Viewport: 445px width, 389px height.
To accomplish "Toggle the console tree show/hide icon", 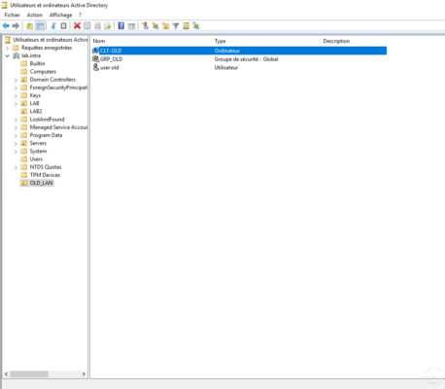I will pyautogui.click(x=40, y=26).
